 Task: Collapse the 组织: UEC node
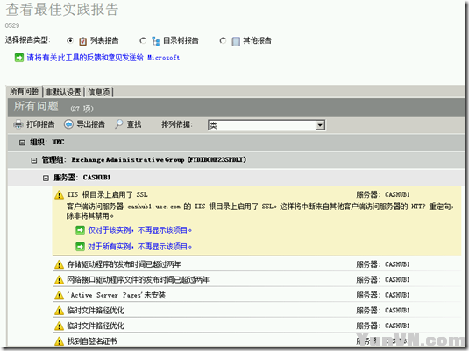pos(22,143)
